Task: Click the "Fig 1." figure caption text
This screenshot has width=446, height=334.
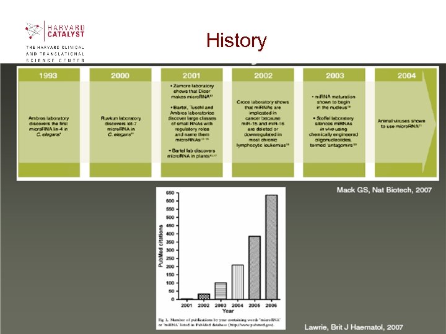Action: point(219,322)
